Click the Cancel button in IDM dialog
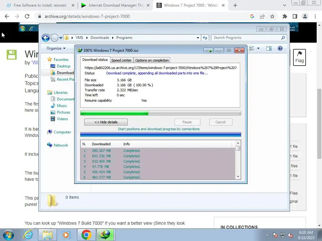 point(220,122)
